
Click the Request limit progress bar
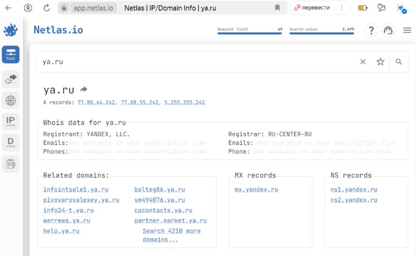[250, 33]
